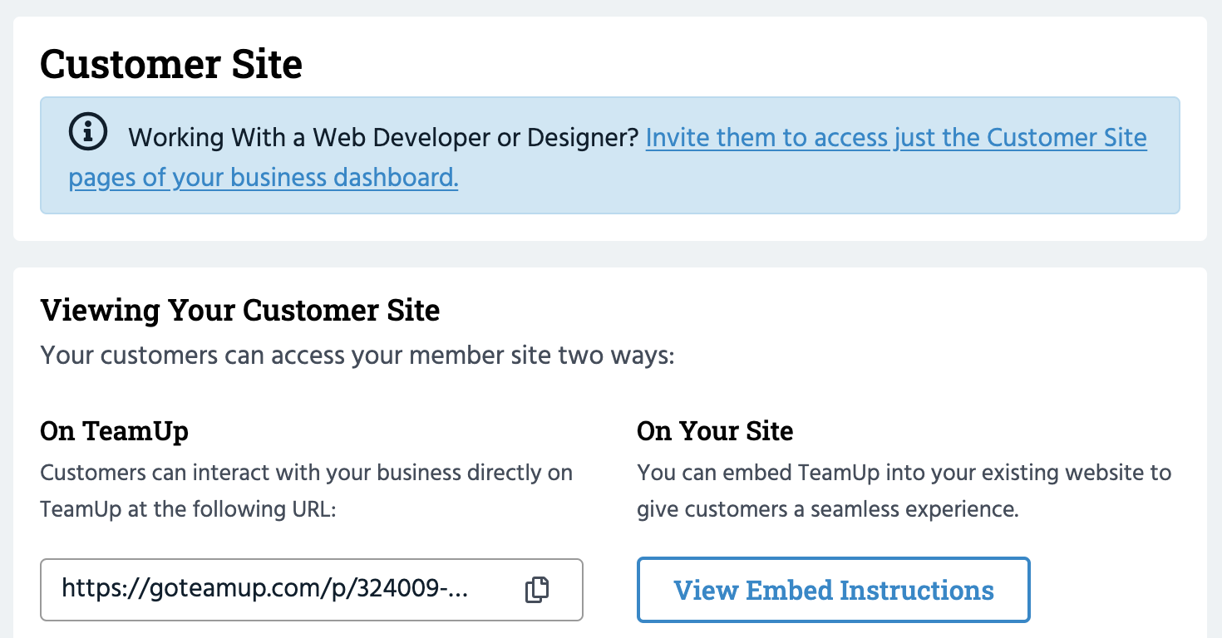This screenshot has width=1222, height=638.
Task: Click View Embed Instructions
Action: pyautogui.click(x=833, y=590)
